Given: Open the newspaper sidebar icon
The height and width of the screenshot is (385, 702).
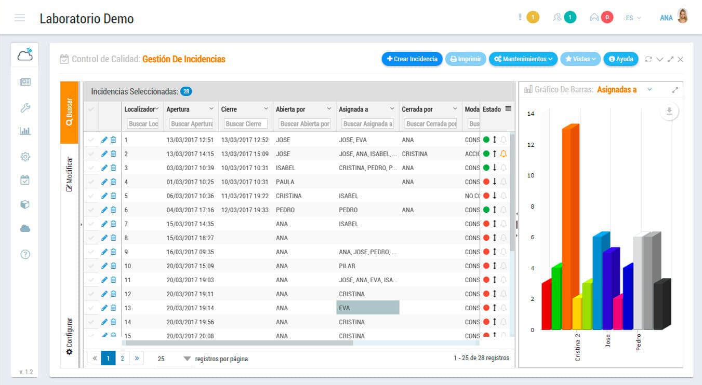Looking at the screenshot, I should [x=25, y=81].
